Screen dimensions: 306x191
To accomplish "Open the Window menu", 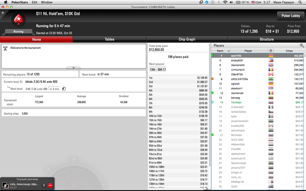I will pos(47,2).
